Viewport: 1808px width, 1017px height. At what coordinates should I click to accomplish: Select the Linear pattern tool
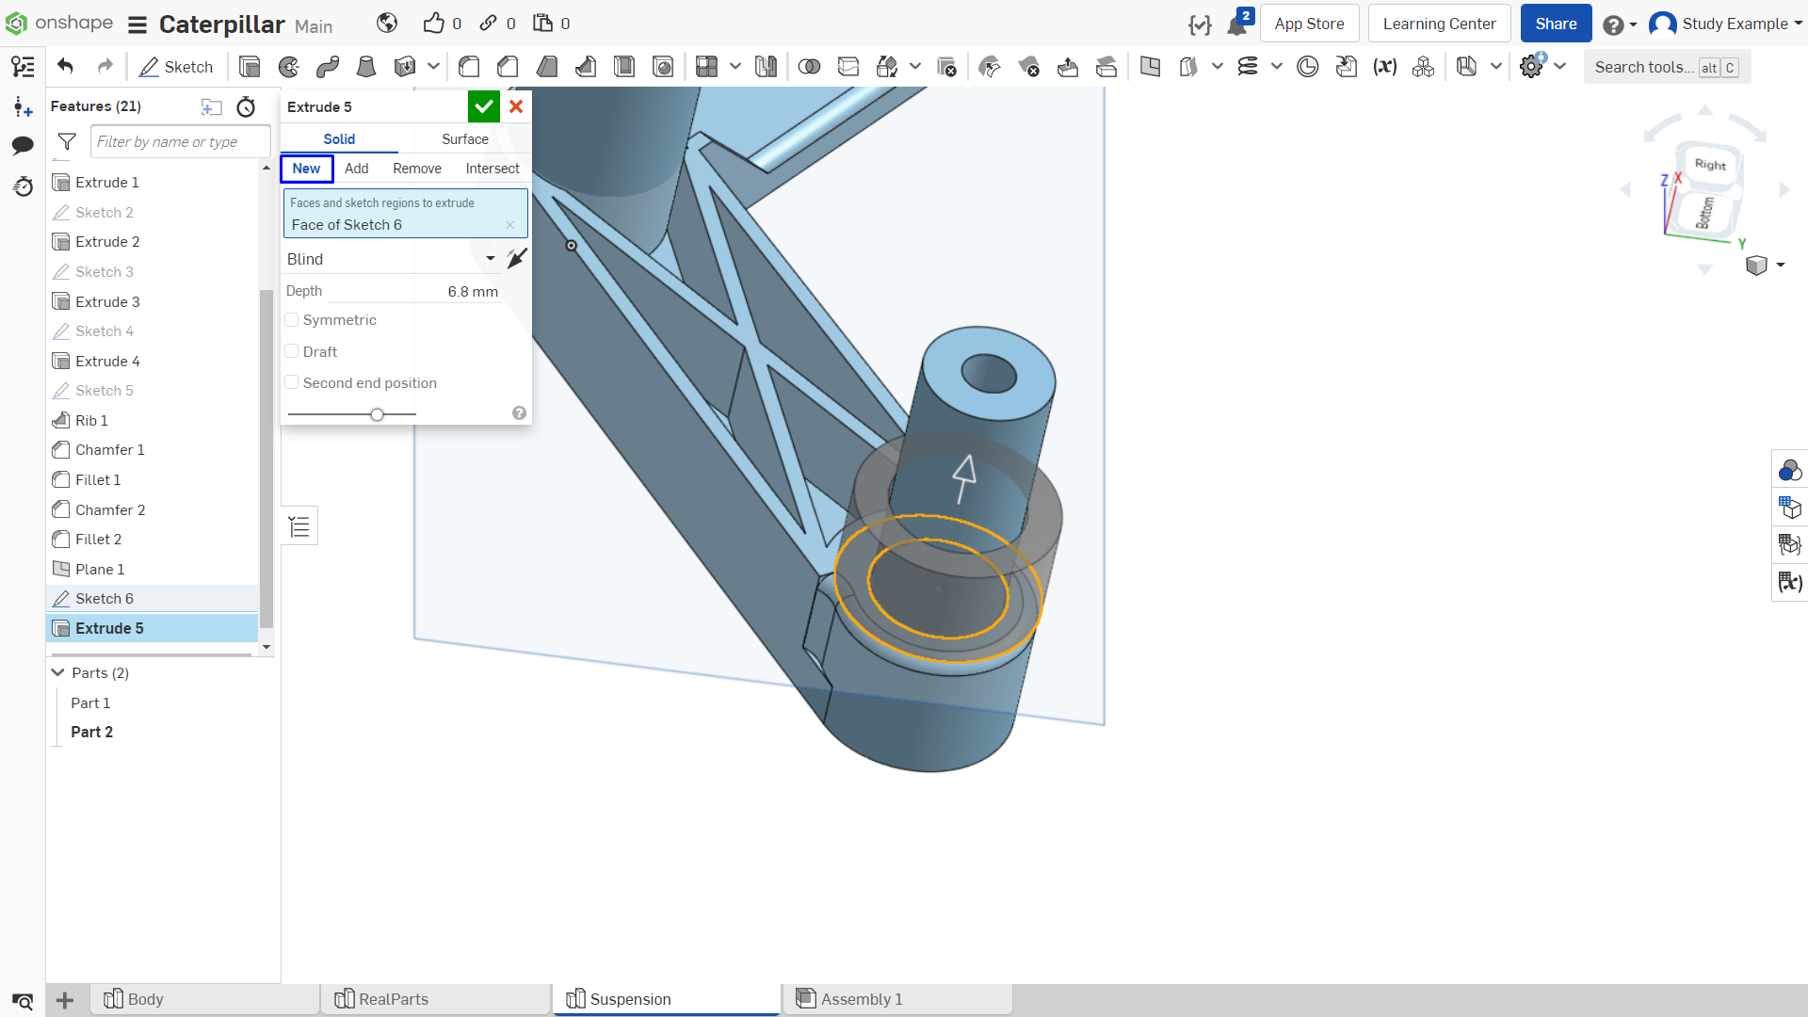pos(706,67)
